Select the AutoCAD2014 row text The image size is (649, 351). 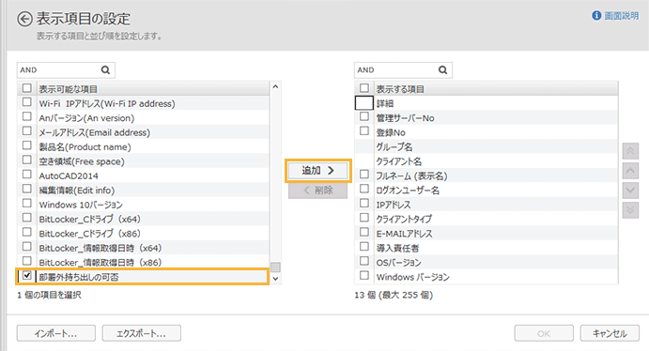coord(69,175)
